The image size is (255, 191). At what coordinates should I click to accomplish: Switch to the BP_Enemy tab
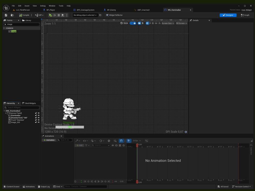[111, 10]
